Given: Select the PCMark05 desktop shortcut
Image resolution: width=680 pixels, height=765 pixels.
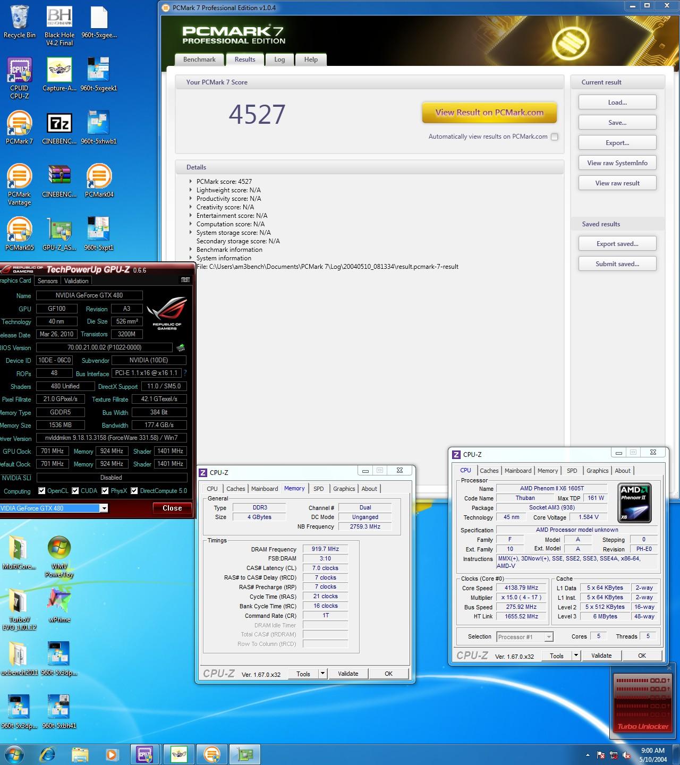Looking at the screenshot, I should click(20, 234).
